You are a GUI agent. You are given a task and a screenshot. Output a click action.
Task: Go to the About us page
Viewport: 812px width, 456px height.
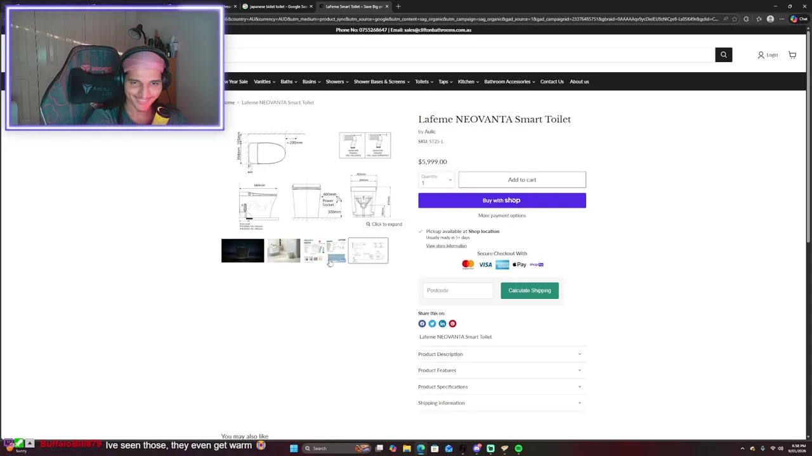click(x=579, y=82)
